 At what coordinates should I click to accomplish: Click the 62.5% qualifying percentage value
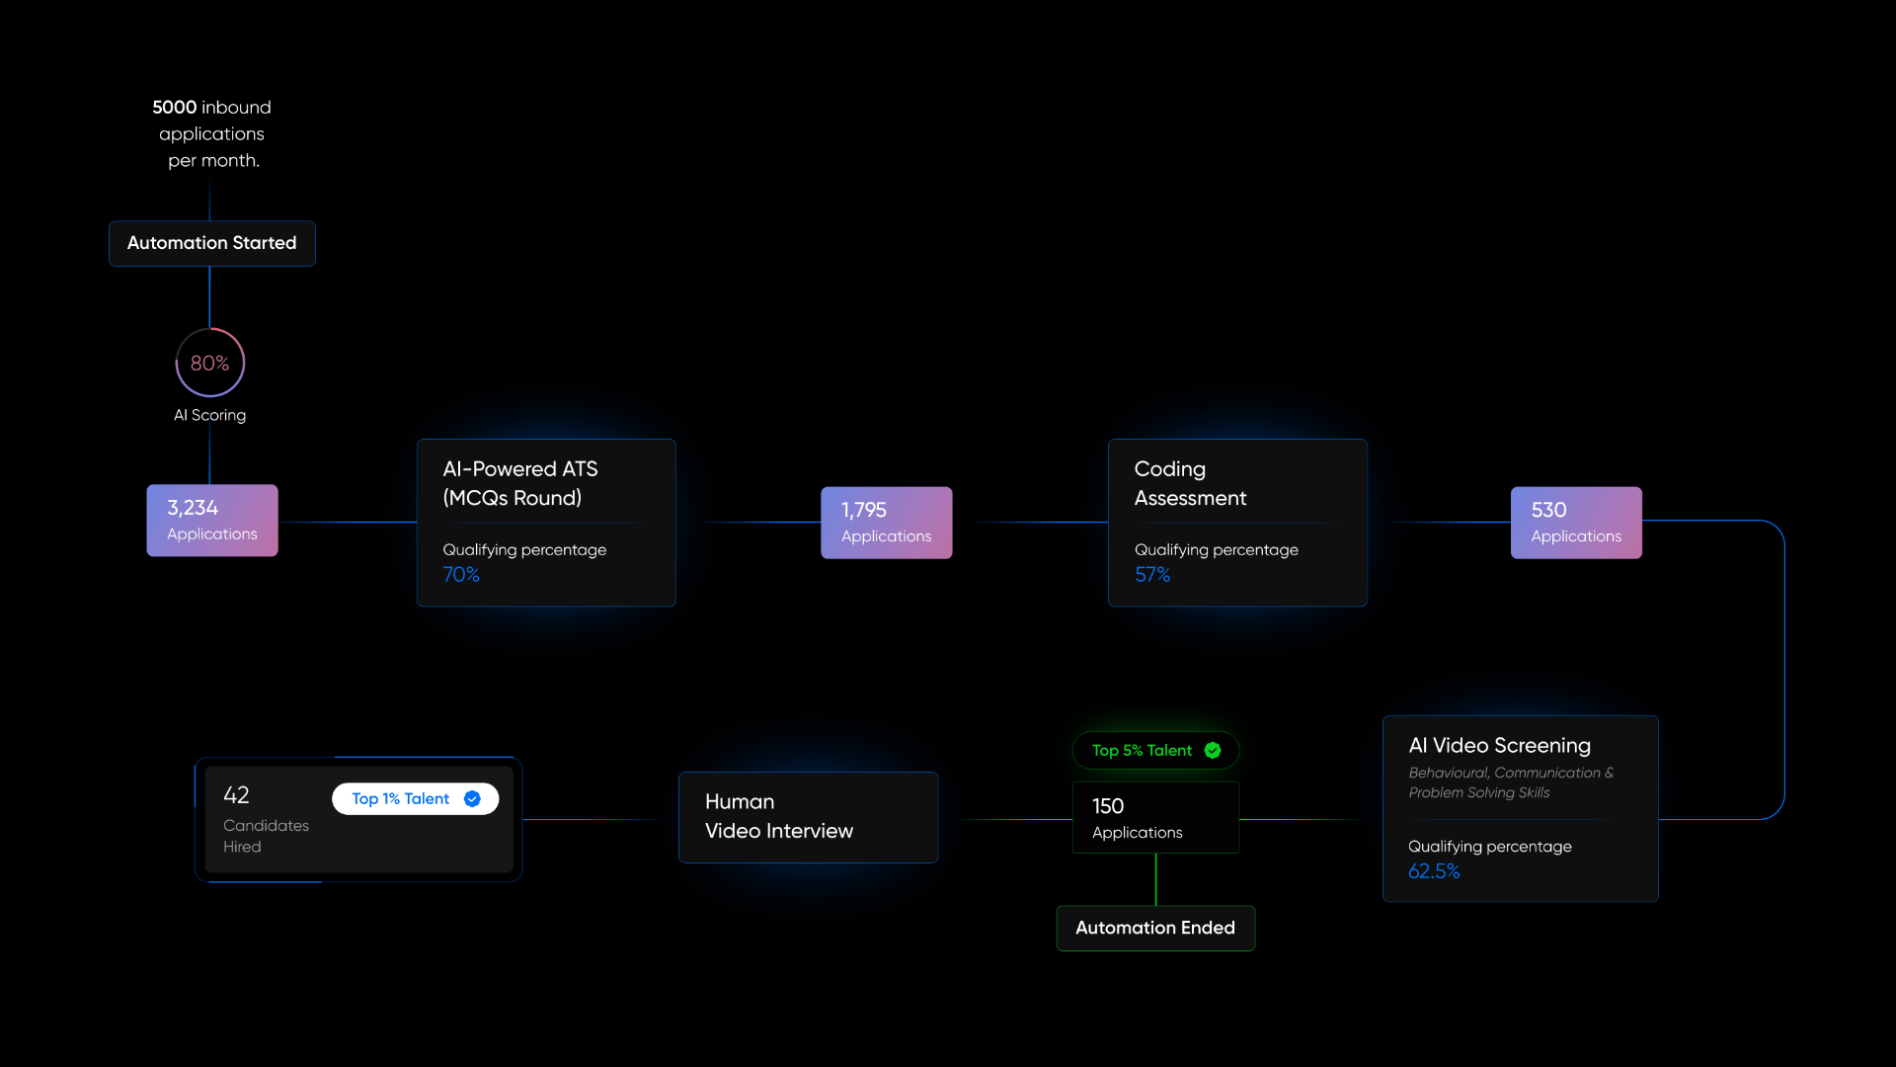tap(1434, 871)
